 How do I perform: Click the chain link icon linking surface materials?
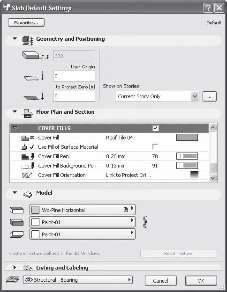(x=145, y=222)
